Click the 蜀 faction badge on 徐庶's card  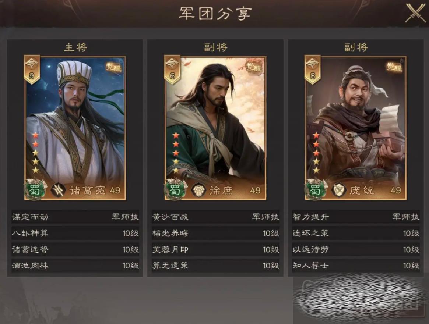[175, 190]
